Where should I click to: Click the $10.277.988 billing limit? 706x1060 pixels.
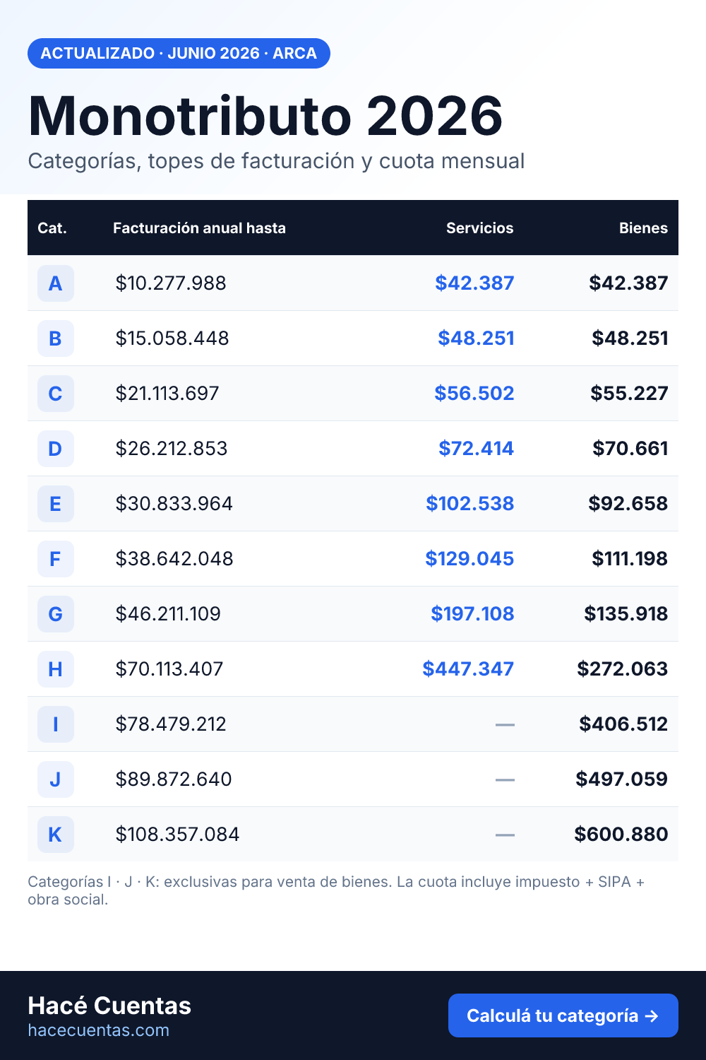[171, 283]
